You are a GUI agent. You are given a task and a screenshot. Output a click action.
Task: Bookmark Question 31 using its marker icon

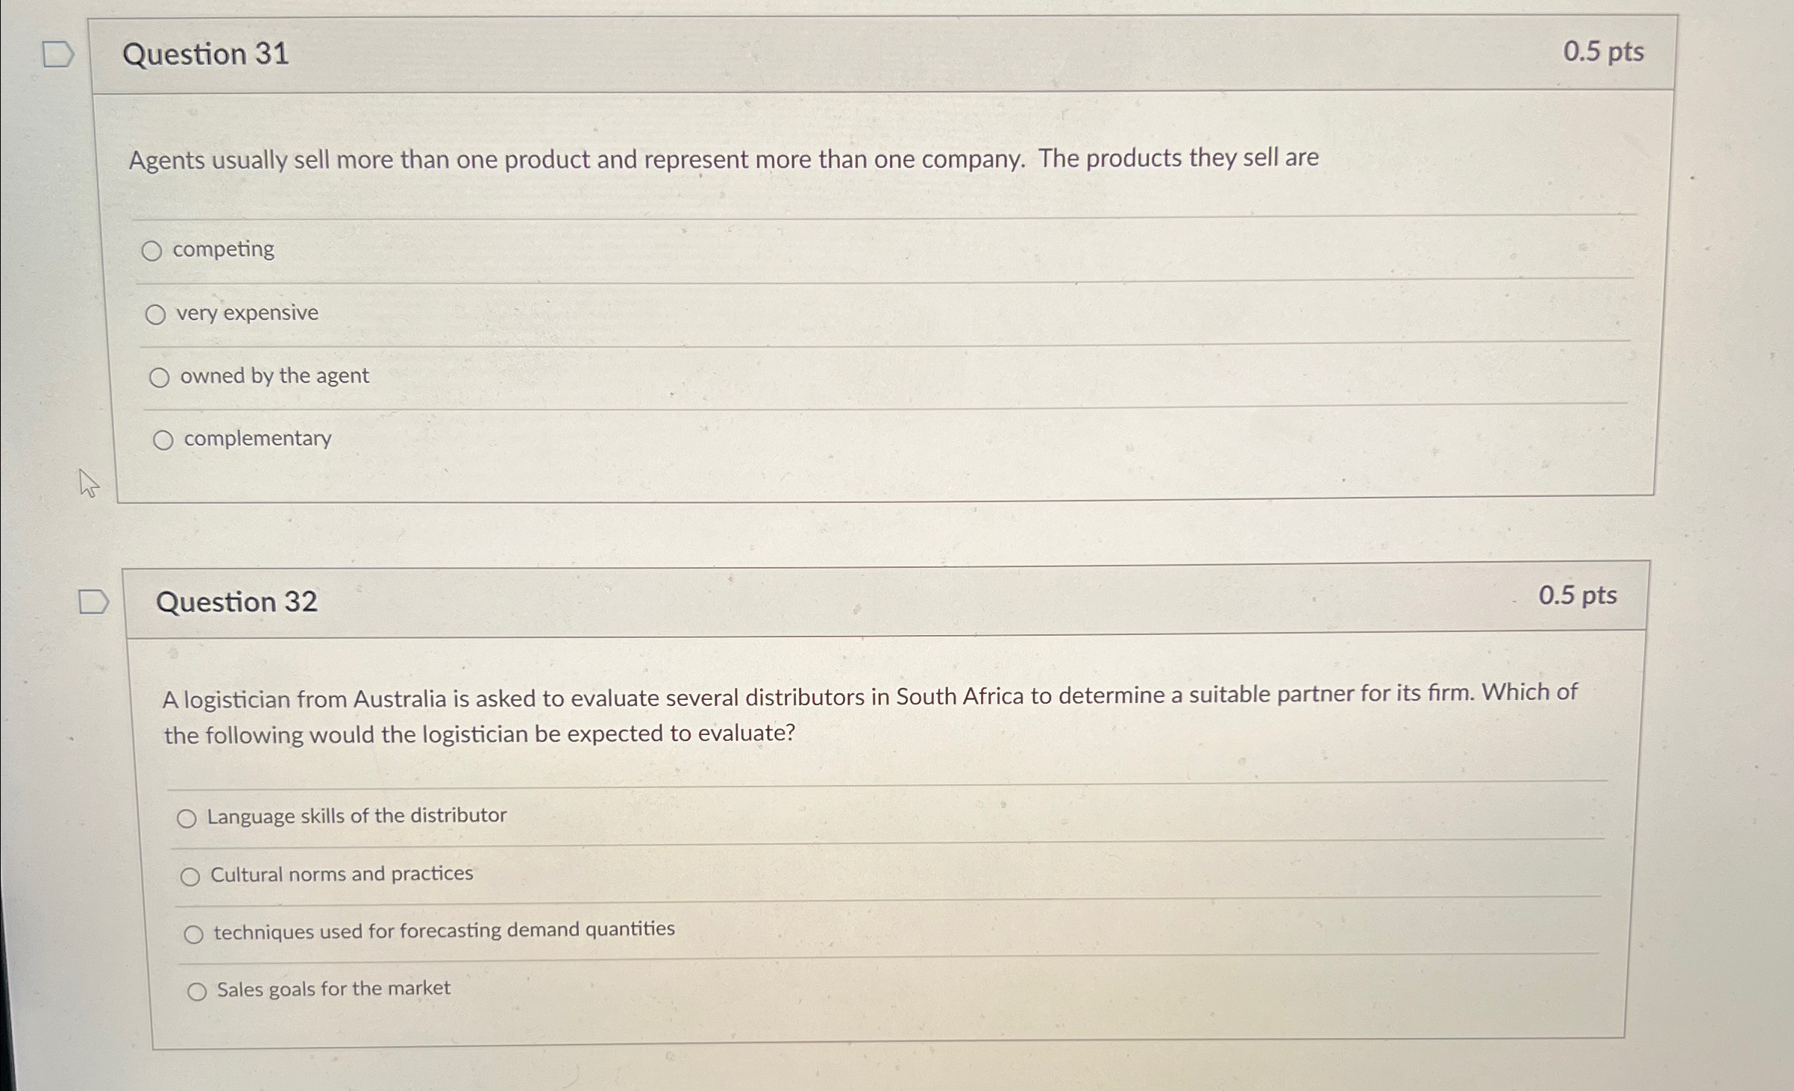click(x=59, y=54)
